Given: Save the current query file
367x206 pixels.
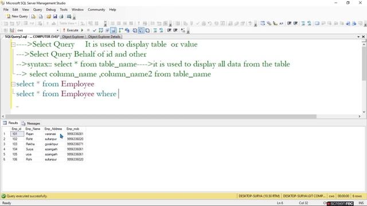Looking at the screenshot, I should coord(55,17).
